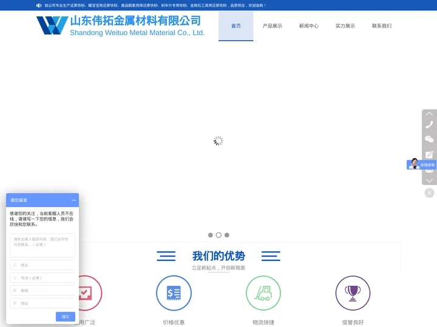Screen dimensions: 437x327
Task: Click the phone icon on side toolbar
Action: tap(429, 125)
